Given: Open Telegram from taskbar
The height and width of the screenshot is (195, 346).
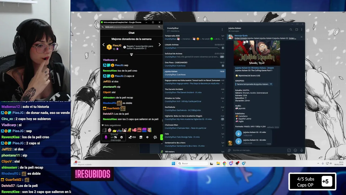Looking at the screenshot, I should click(x=244, y=163).
